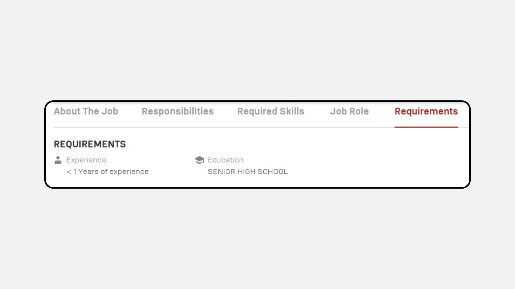Click the person icon beside Experience

click(58, 160)
